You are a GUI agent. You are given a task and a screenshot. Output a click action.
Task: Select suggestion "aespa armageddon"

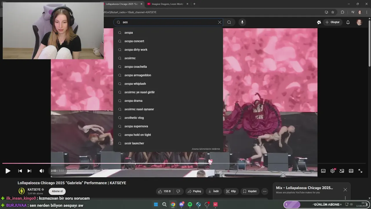(x=168, y=75)
